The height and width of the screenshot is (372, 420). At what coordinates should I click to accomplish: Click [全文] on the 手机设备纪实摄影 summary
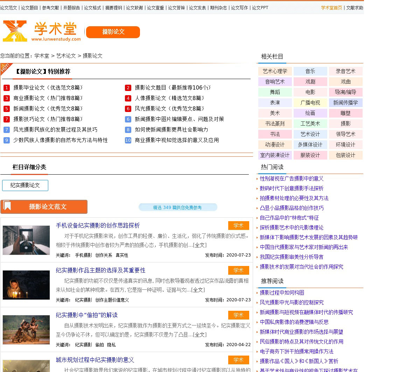click(x=199, y=245)
